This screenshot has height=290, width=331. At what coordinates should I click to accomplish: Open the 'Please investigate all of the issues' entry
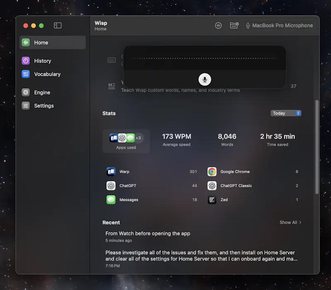coord(201,259)
